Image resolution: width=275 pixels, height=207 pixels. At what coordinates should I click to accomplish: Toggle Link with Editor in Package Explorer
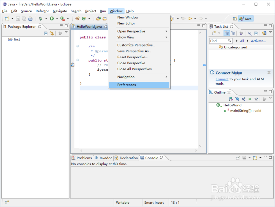point(52,33)
